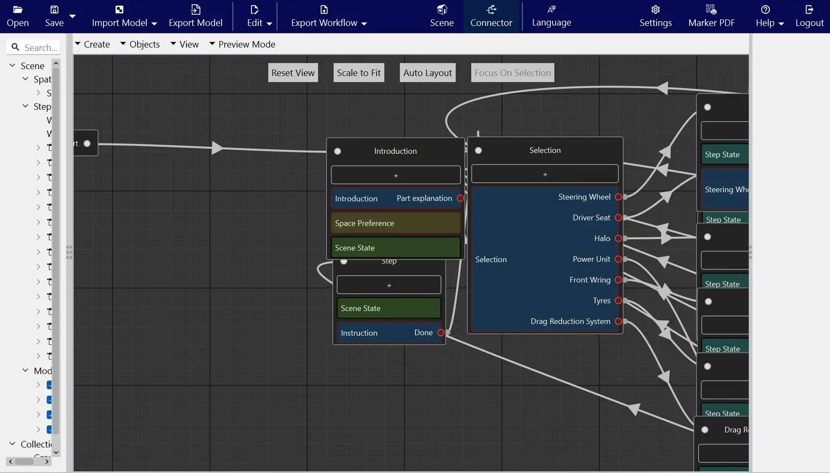Click the Import Model icon

pos(119,9)
